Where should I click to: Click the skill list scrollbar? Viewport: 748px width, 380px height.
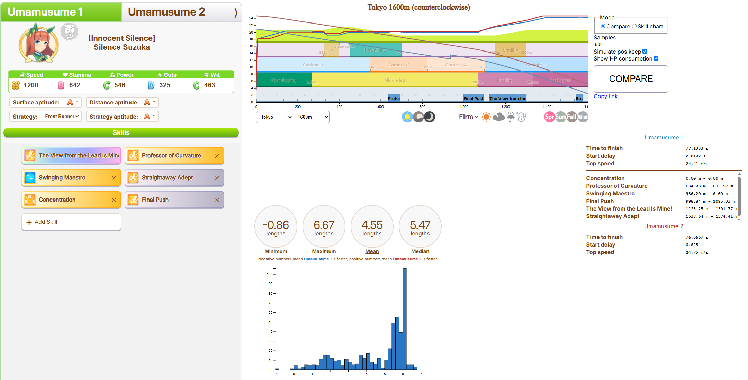(739, 196)
